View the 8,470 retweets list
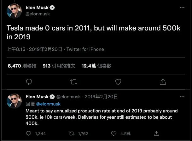 (22, 66)
